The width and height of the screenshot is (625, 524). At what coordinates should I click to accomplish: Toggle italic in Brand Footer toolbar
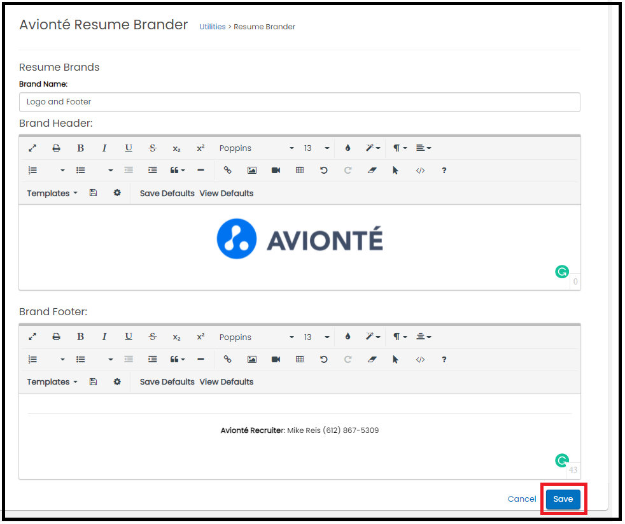(x=104, y=337)
